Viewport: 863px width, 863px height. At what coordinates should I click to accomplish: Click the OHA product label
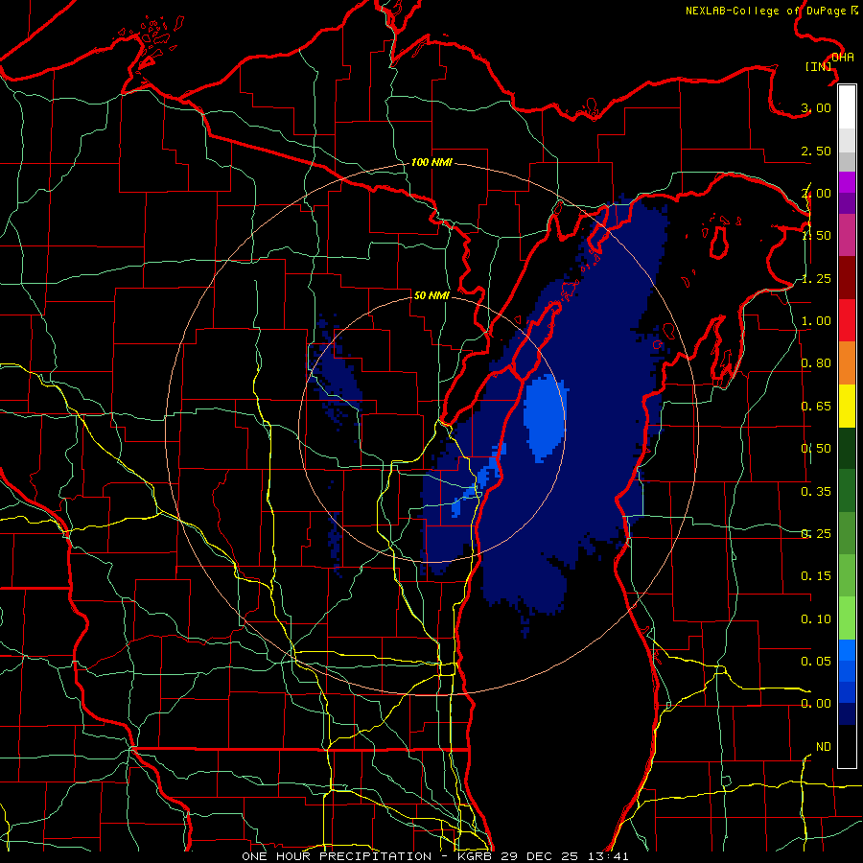pos(842,58)
